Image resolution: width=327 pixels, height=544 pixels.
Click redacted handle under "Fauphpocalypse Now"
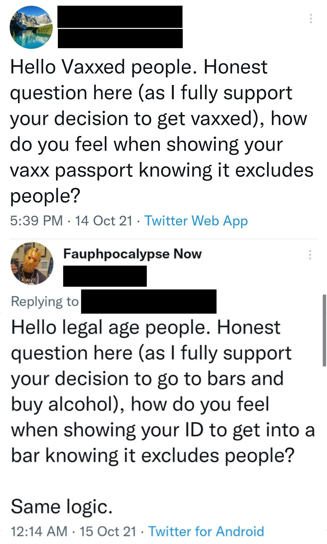tap(105, 276)
